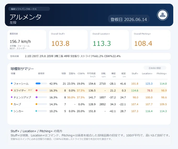Click the 球数 column header
The width and height of the screenshot is (178, 149).
(64, 74)
